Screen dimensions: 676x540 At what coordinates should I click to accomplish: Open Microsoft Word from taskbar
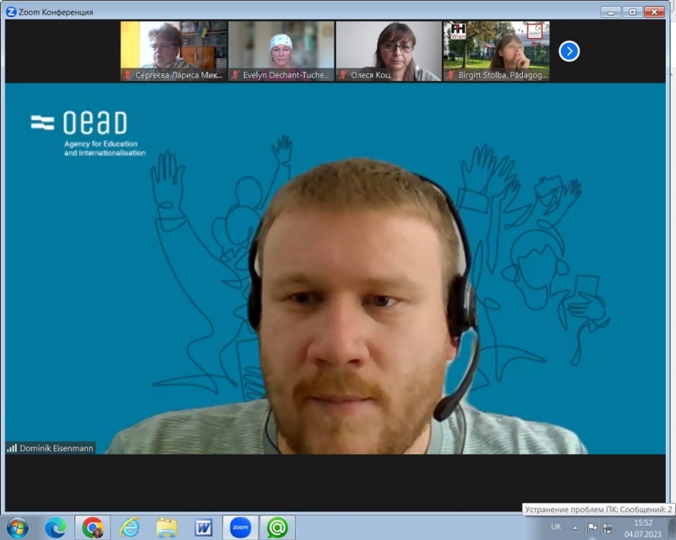pyautogui.click(x=204, y=527)
